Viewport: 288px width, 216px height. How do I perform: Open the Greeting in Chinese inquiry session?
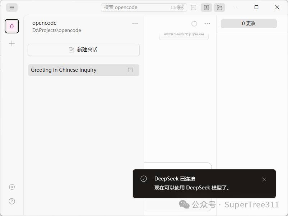pos(84,70)
